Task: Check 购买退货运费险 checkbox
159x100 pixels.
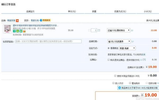Action: click(108, 60)
